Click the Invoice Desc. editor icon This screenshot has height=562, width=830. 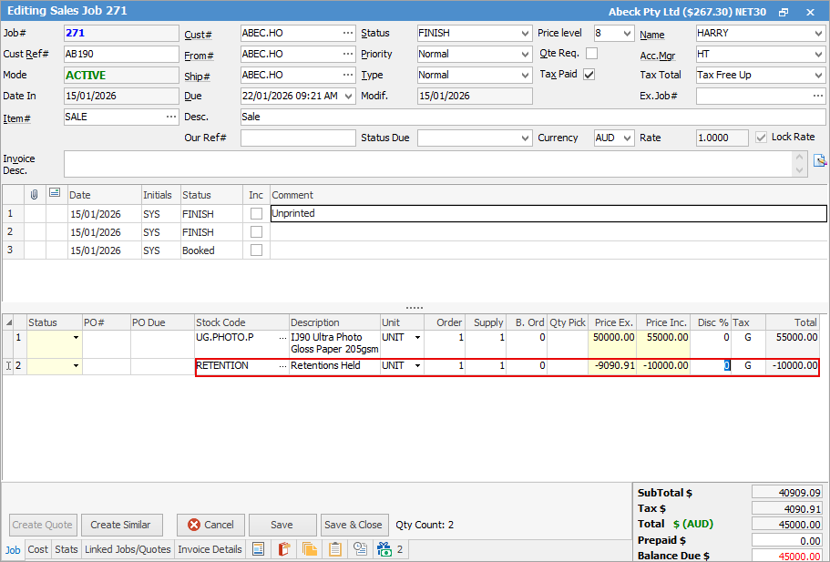tap(820, 161)
